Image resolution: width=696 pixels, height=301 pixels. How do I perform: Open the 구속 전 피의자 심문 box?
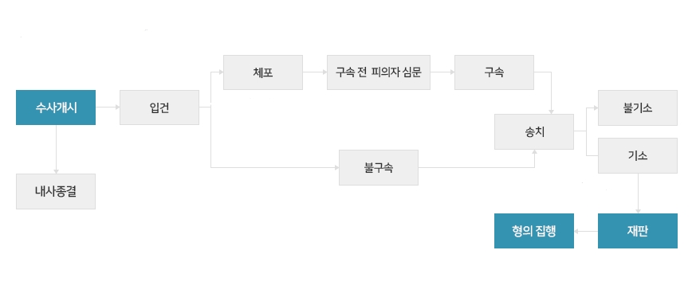379,72
